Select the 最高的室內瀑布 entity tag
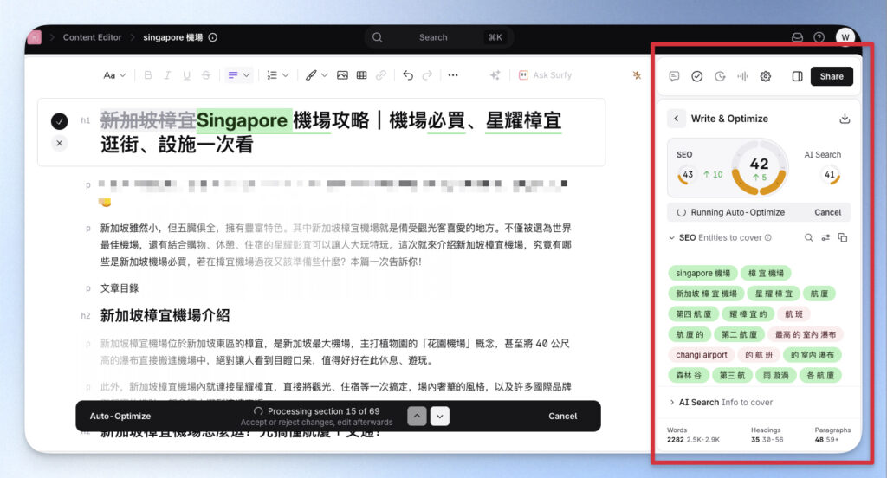Image resolution: width=887 pixels, height=478 pixels. coord(805,334)
